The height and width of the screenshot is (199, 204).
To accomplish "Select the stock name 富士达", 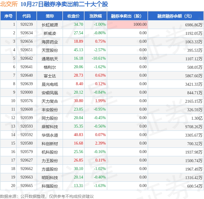I will tap(50, 76).
